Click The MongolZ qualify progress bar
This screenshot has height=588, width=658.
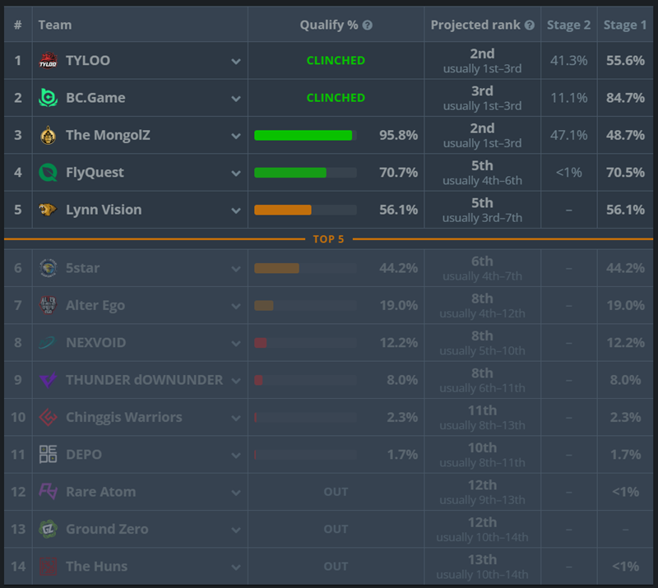[x=305, y=135]
